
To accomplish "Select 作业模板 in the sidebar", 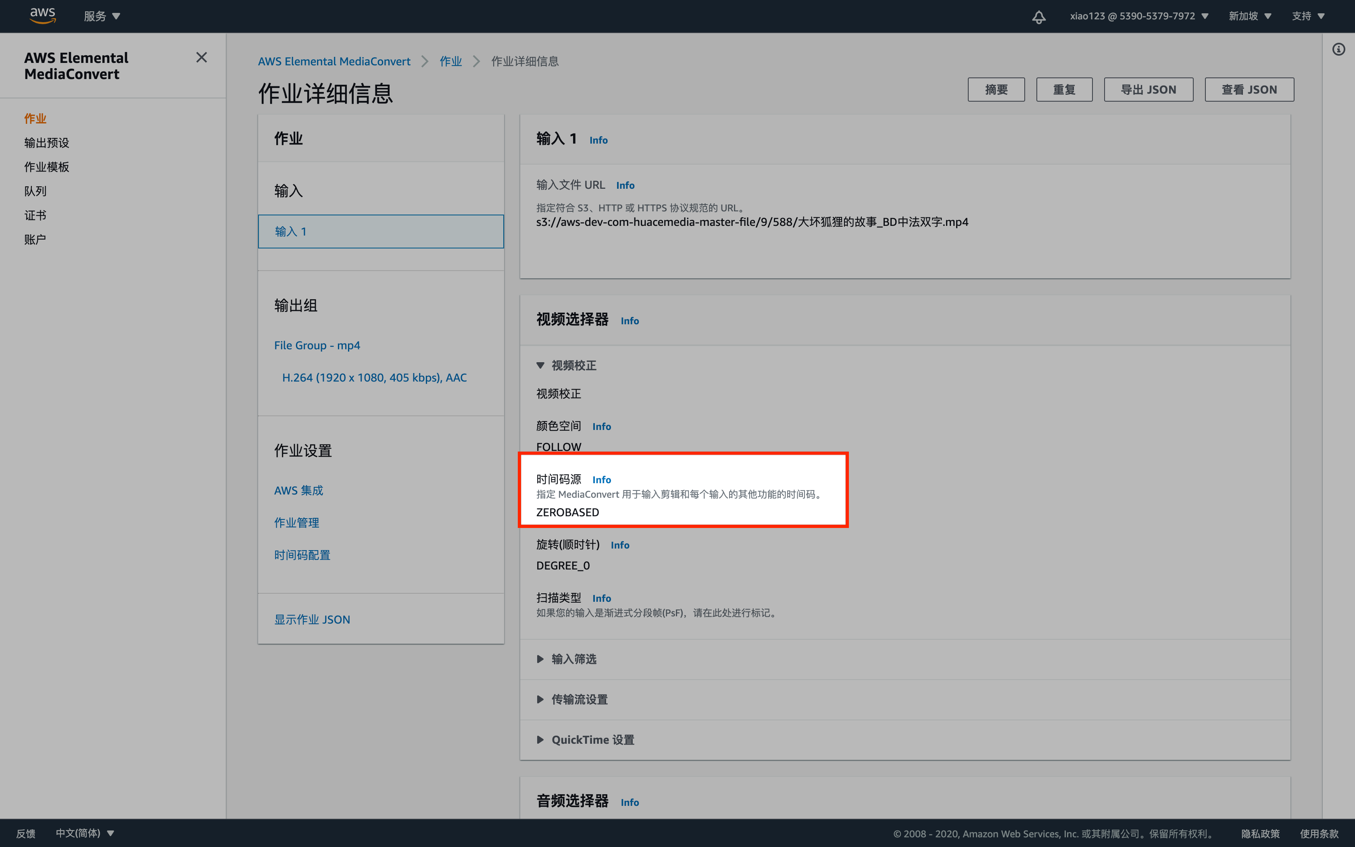I will tap(46, 167).
